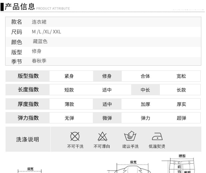Click the no dry cleaning icon

pyautogui.click(x=75, y=136)
